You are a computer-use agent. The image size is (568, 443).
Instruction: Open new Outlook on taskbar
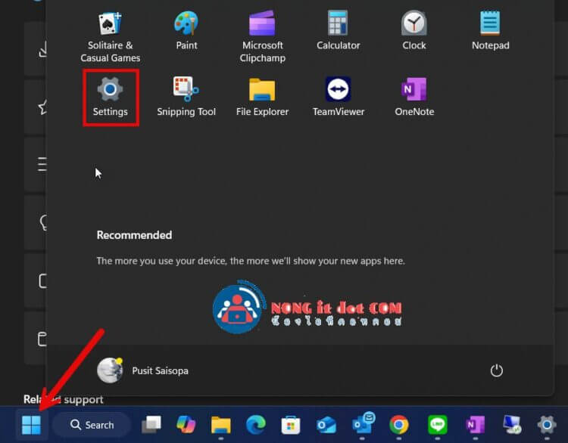click(x=326, y=425)
